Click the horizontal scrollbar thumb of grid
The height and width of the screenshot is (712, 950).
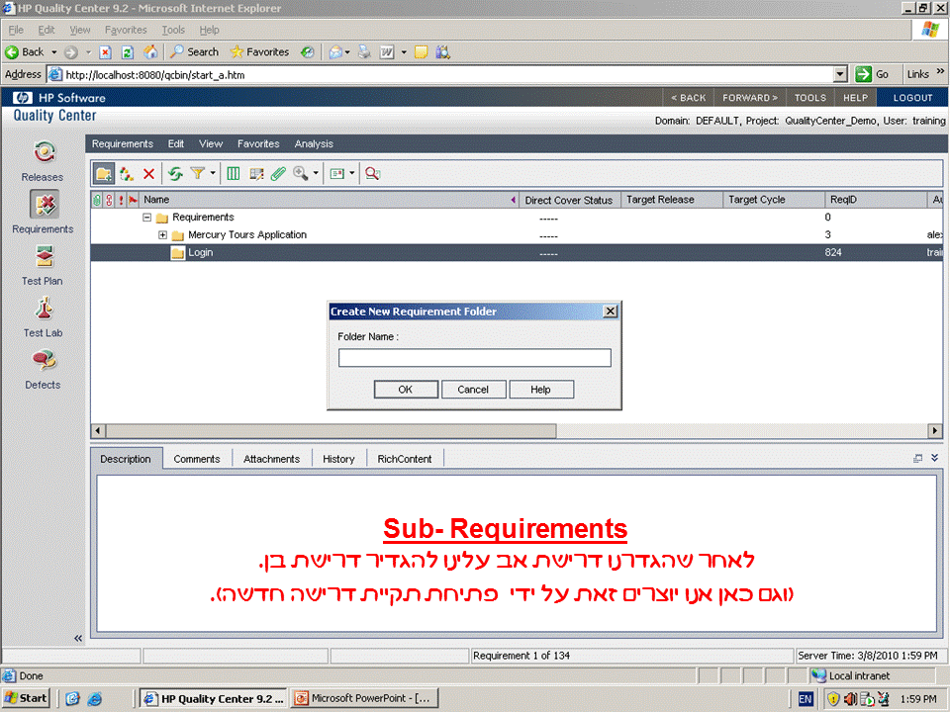[x=331, y=431]
